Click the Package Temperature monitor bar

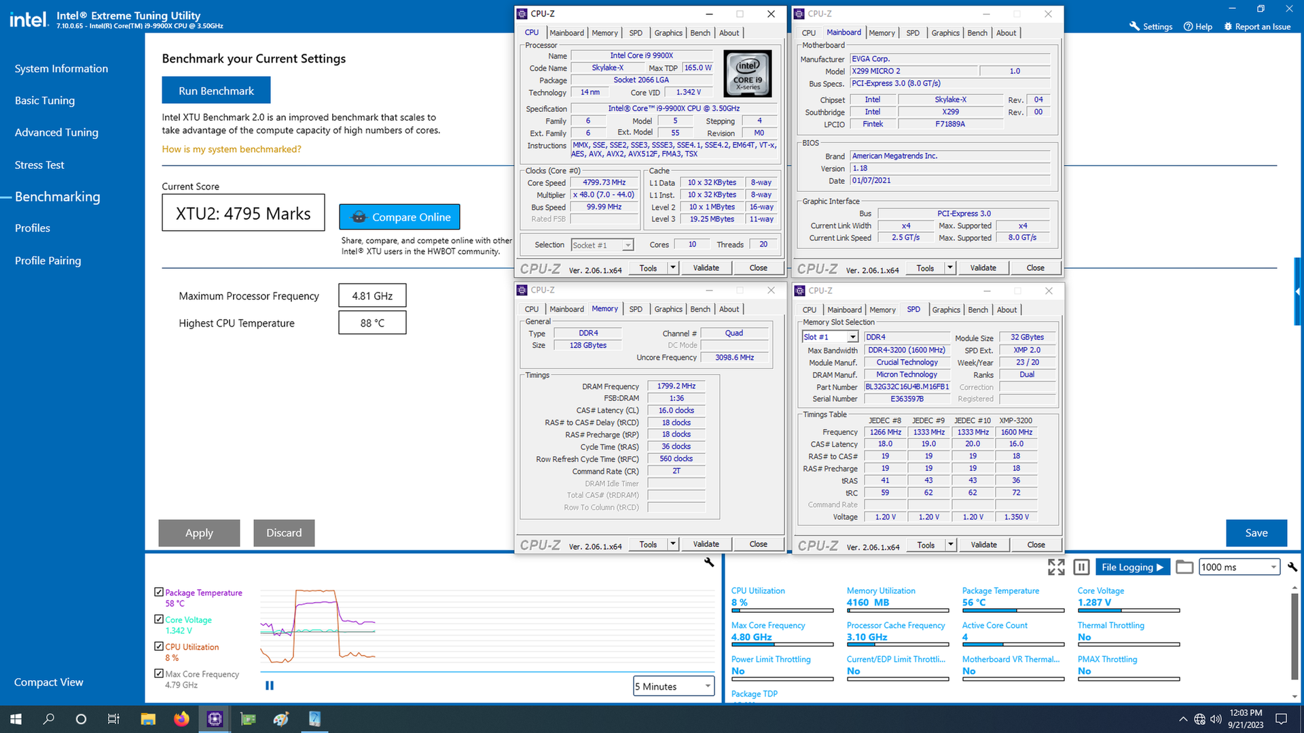click(1013, 610)
